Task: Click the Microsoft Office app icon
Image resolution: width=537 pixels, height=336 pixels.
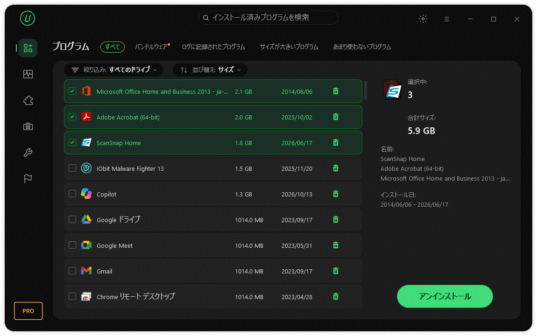Action: 86,91
